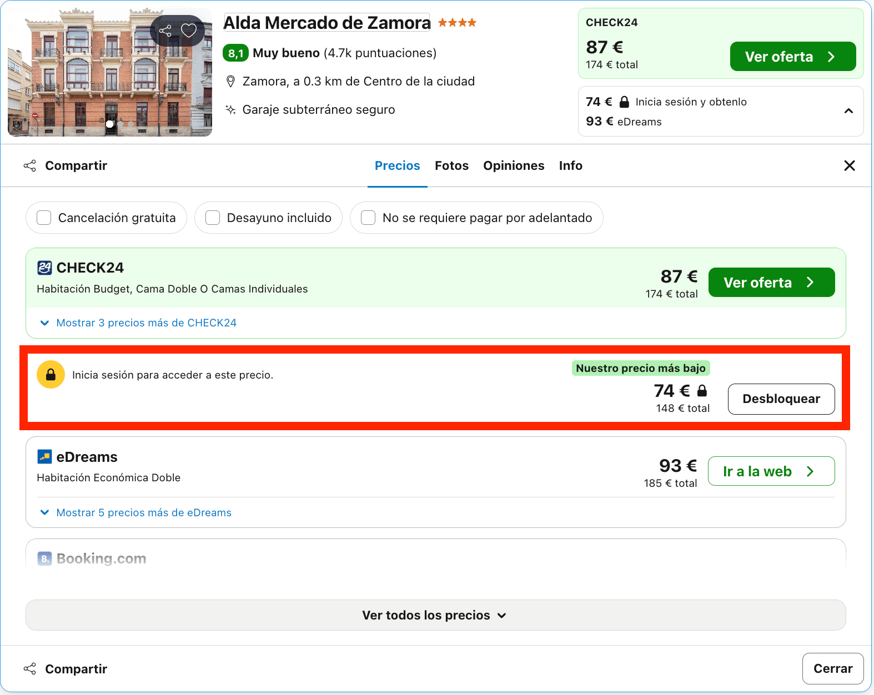
Task: Click the bottom Compartir link
Action: pos(76,668)
